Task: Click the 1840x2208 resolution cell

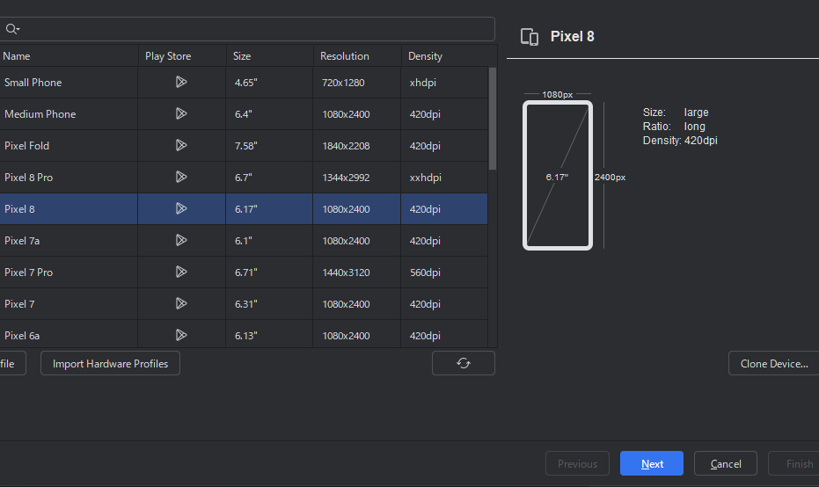Action: 357,146
